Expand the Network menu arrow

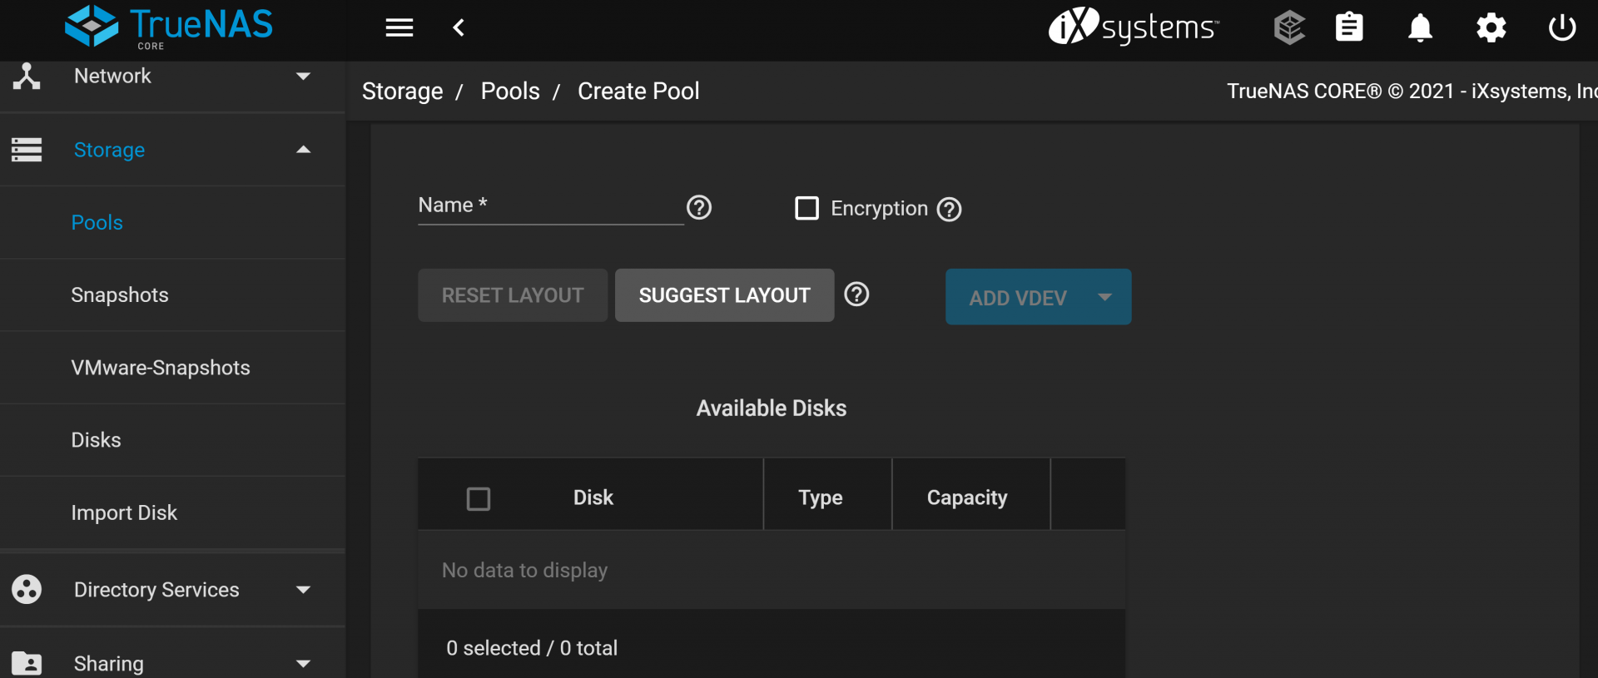(x=304, y=77)
